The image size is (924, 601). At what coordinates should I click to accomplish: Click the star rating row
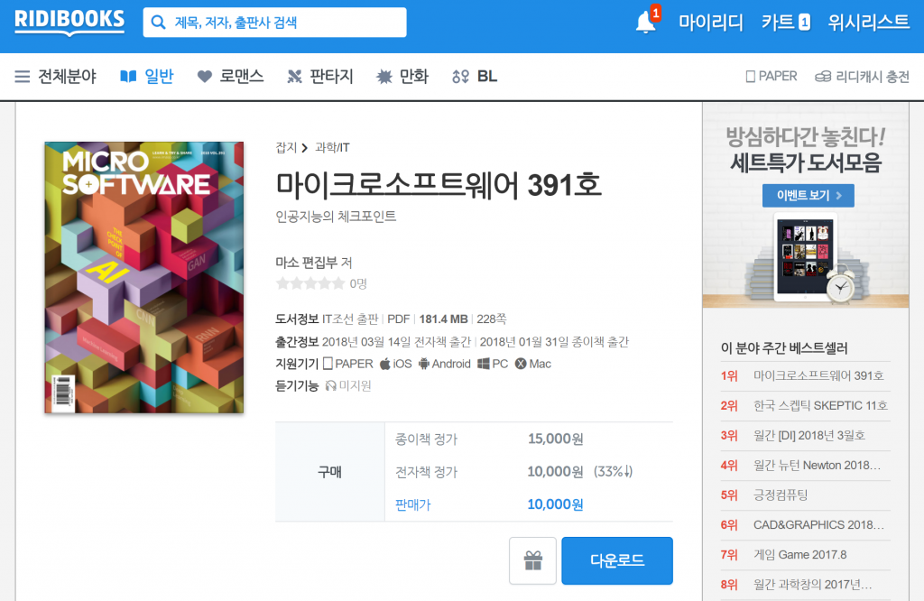coord(310,283)
